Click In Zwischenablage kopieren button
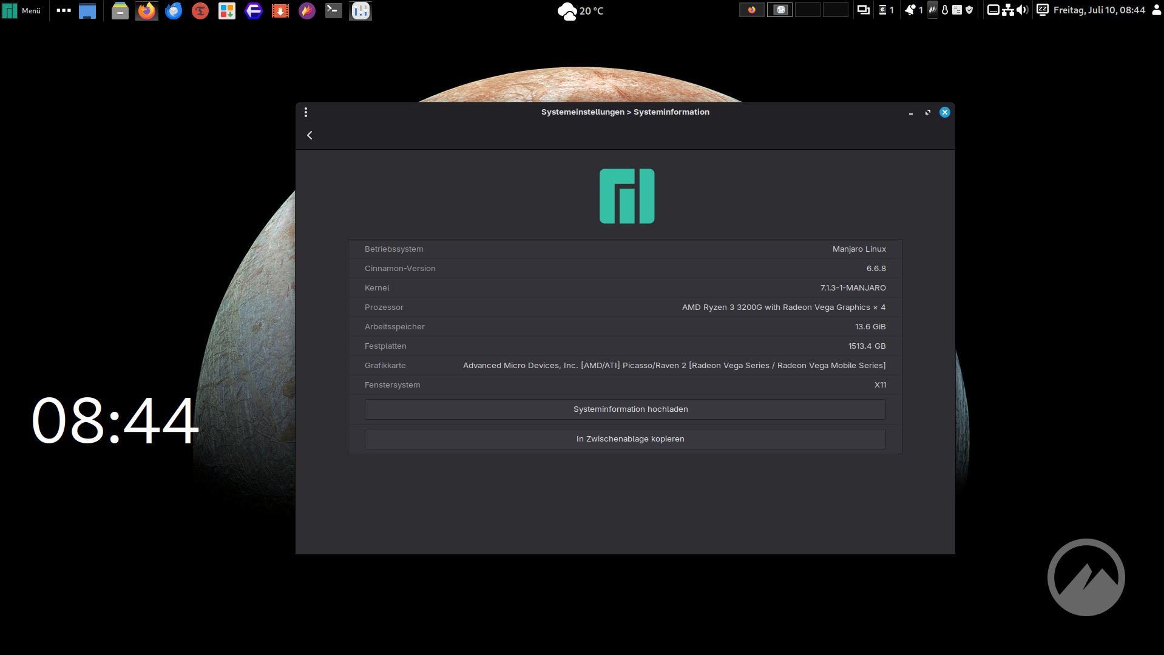 [625, 439]
